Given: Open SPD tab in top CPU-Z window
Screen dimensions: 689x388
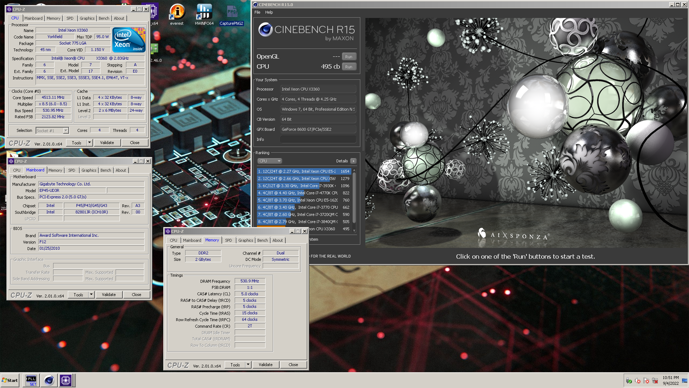Looking at the screenshot, I should (x=70, y=18).
